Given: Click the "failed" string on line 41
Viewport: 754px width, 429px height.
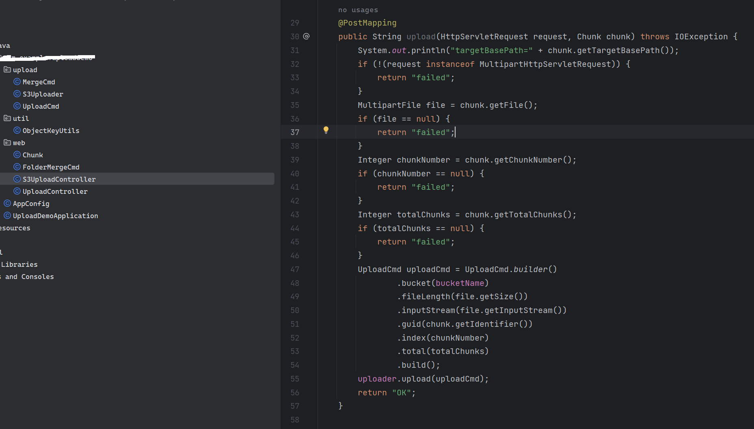Looking at the screenshot, I should pos(431,187).
